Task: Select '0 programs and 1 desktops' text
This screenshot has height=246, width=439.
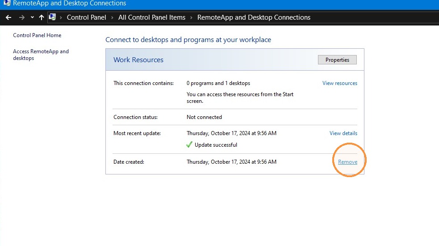Action: (218, 83)
